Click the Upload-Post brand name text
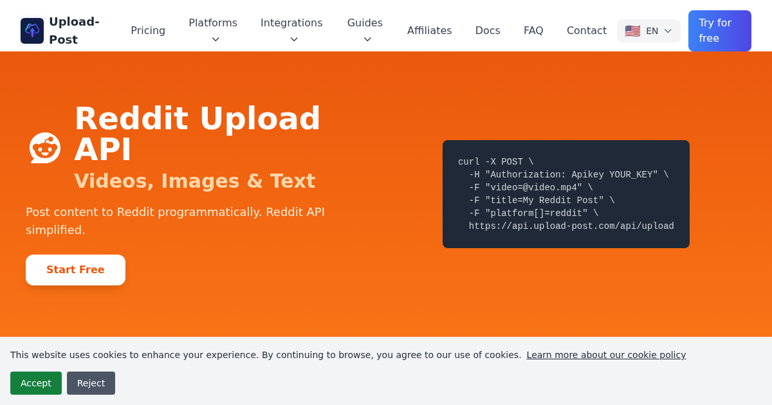The width and height of the screenshot is (772, 405). pyautogui.click(x=74, y=31)
